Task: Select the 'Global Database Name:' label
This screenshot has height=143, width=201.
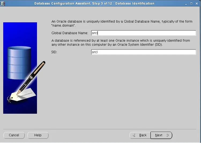Action: 70,33
